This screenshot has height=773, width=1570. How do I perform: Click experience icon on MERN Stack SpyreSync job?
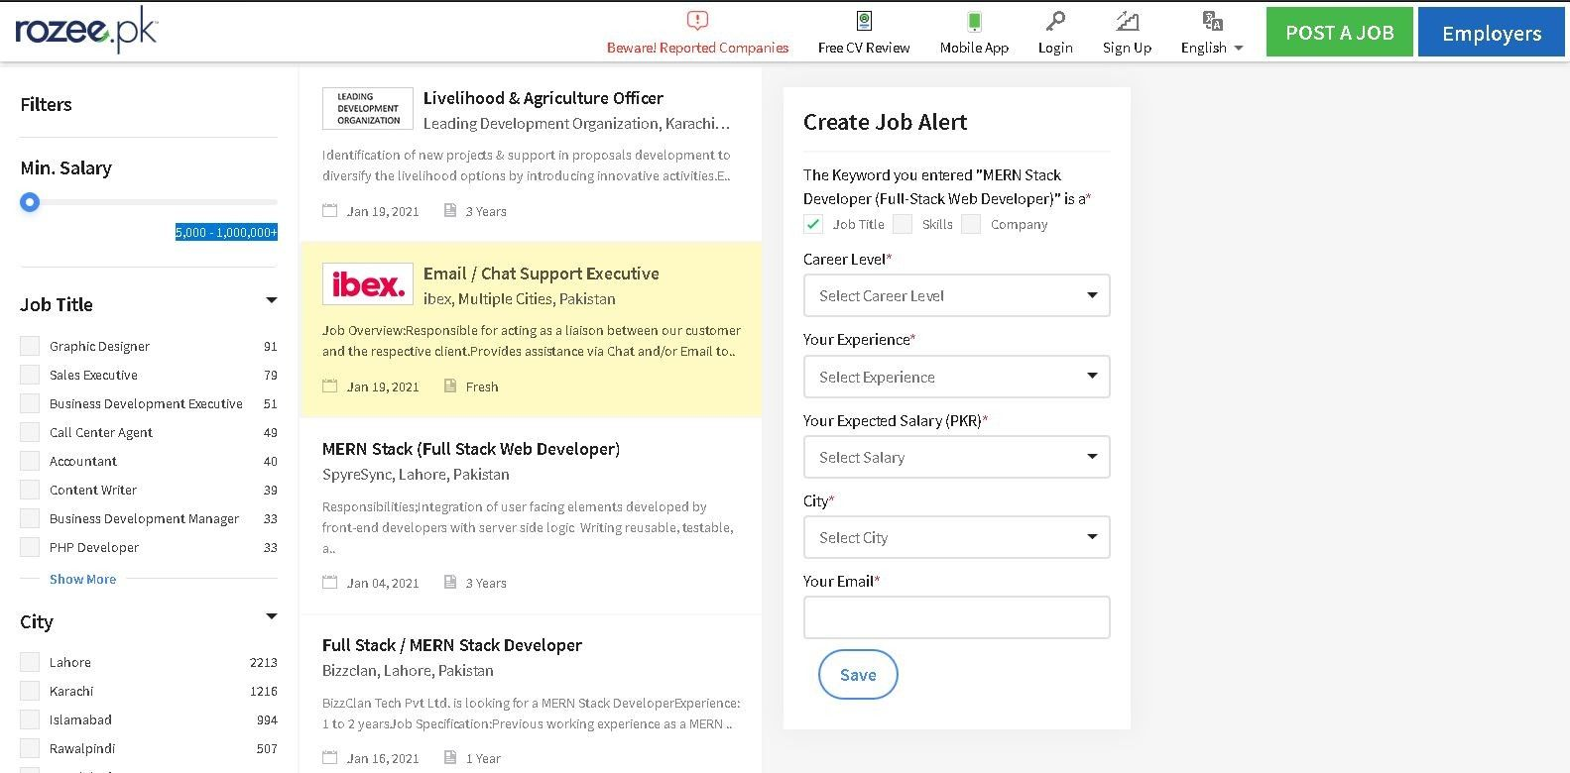point(450,583)
